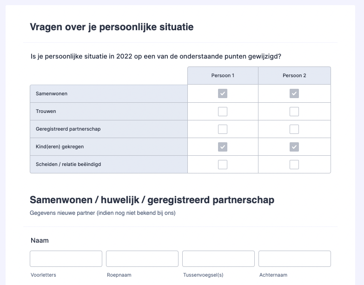Click the Kind(eren) gekregen row label
The width and height of the screenshot is (364, 285).
tap(60, 147)
